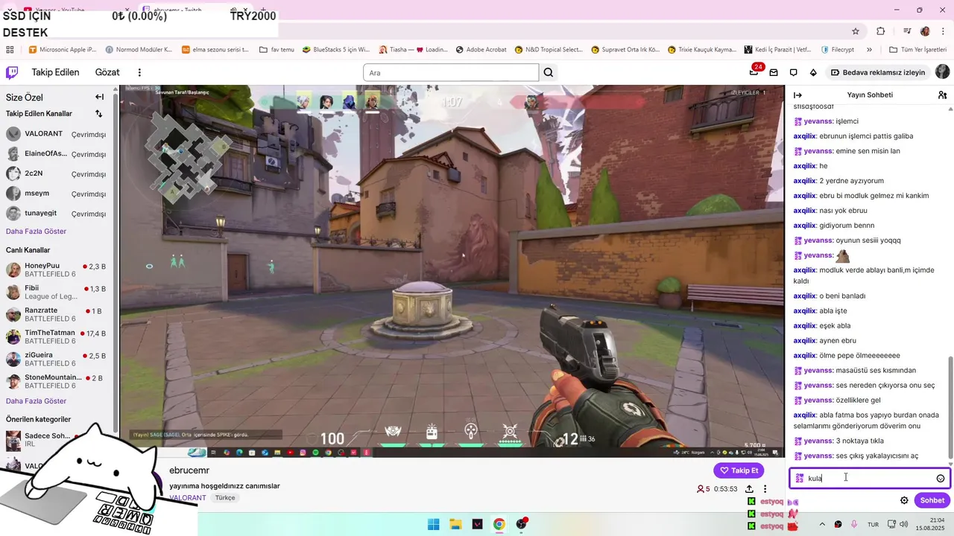Click chat message 'eşek abla'
Screen dimensions: 954x536
pyautogui.click(x=835, y=325)
